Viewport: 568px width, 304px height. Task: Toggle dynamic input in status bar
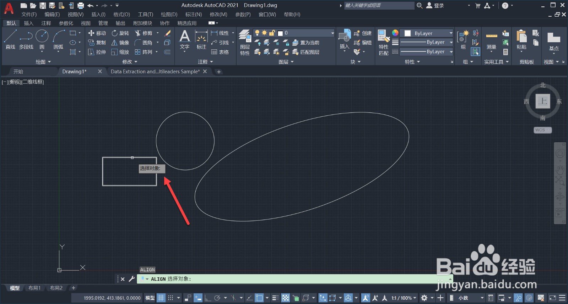pos(198,298)
